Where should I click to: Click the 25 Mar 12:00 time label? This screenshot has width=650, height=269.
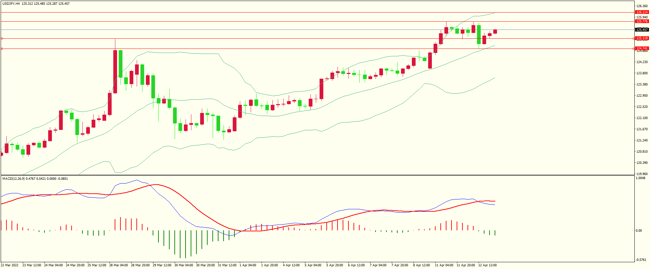(x=97, y=265)
